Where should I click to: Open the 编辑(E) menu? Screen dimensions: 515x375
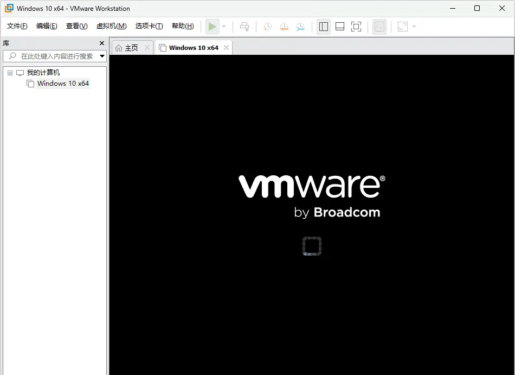pos(47,26)
